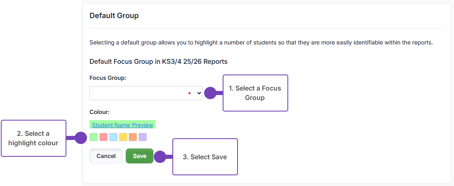Pick the orange highlight colour swatch

[133, 137]
